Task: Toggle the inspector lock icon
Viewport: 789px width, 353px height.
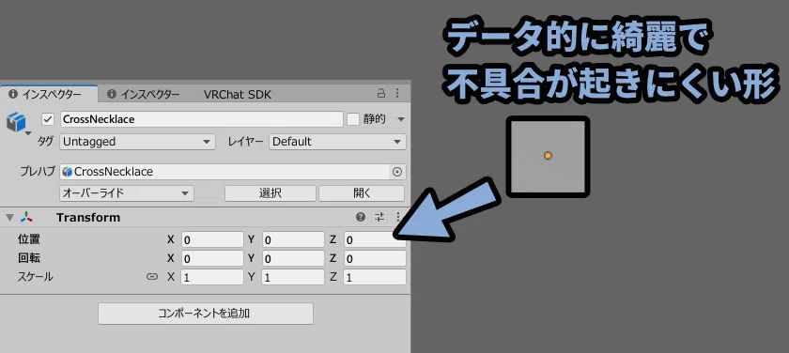Action: pyautogui.click(x=381, y=93)
